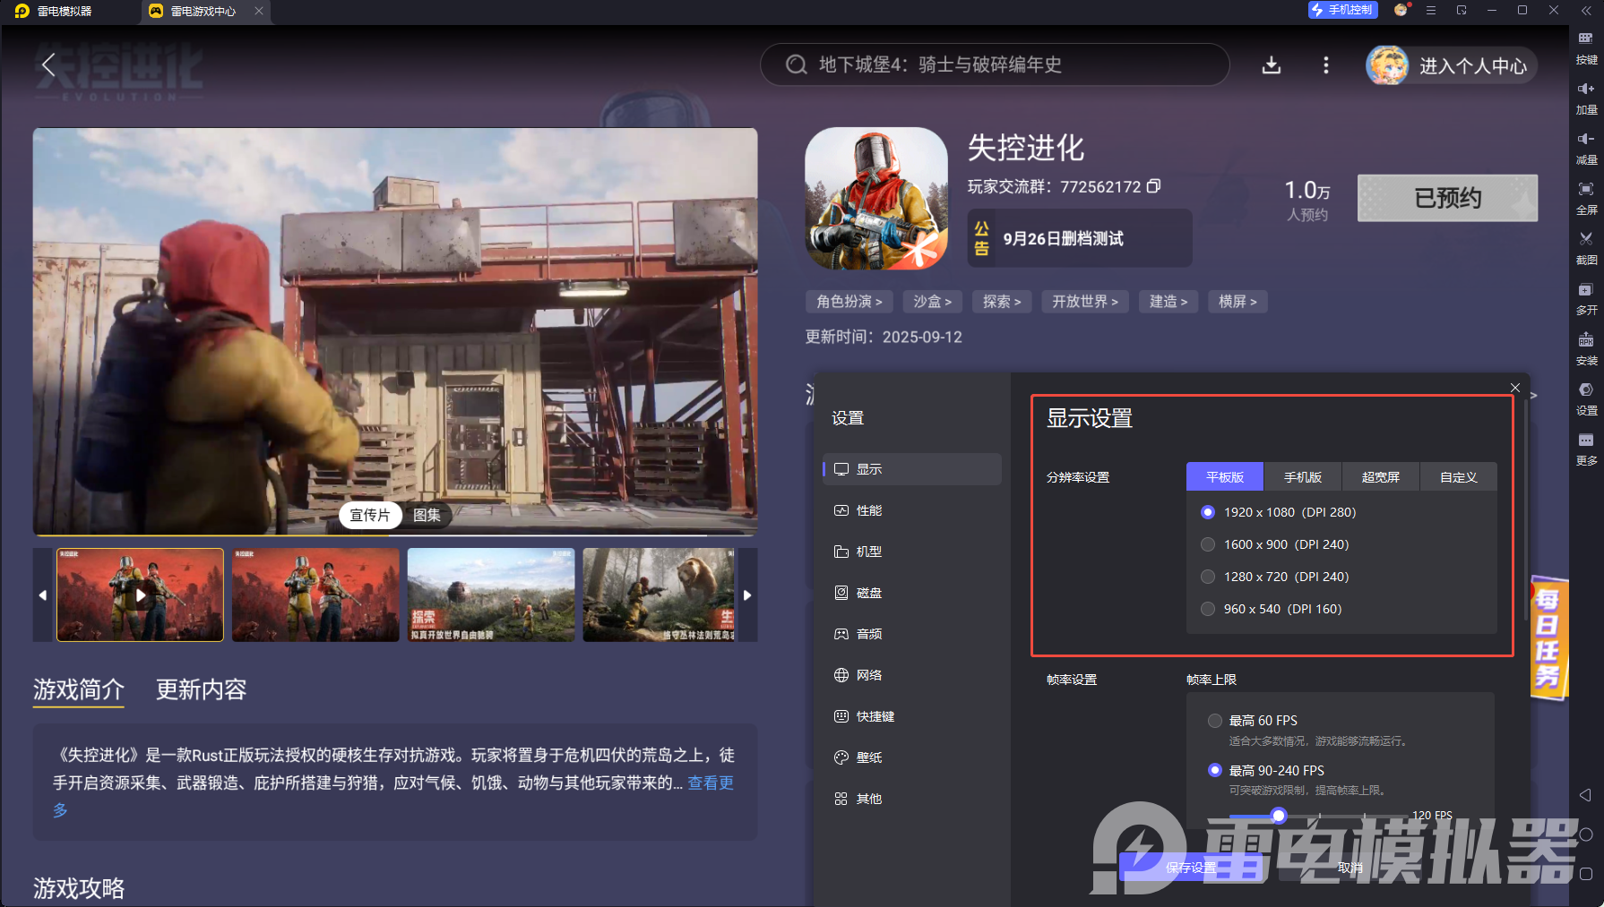This screenshot has height=907, width=1604.
Task: Expand the 开放世界 category tag
Action: tap(1084, 302)
